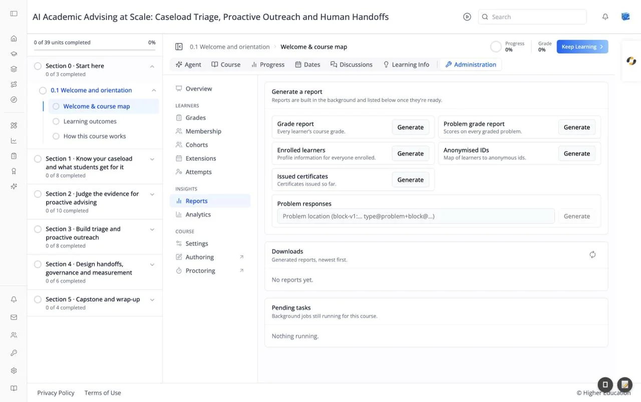The height and width of the screenshot is (402, 641).
Task: Open the gear icon in the left rail
Action: click(x=14, y=370)
